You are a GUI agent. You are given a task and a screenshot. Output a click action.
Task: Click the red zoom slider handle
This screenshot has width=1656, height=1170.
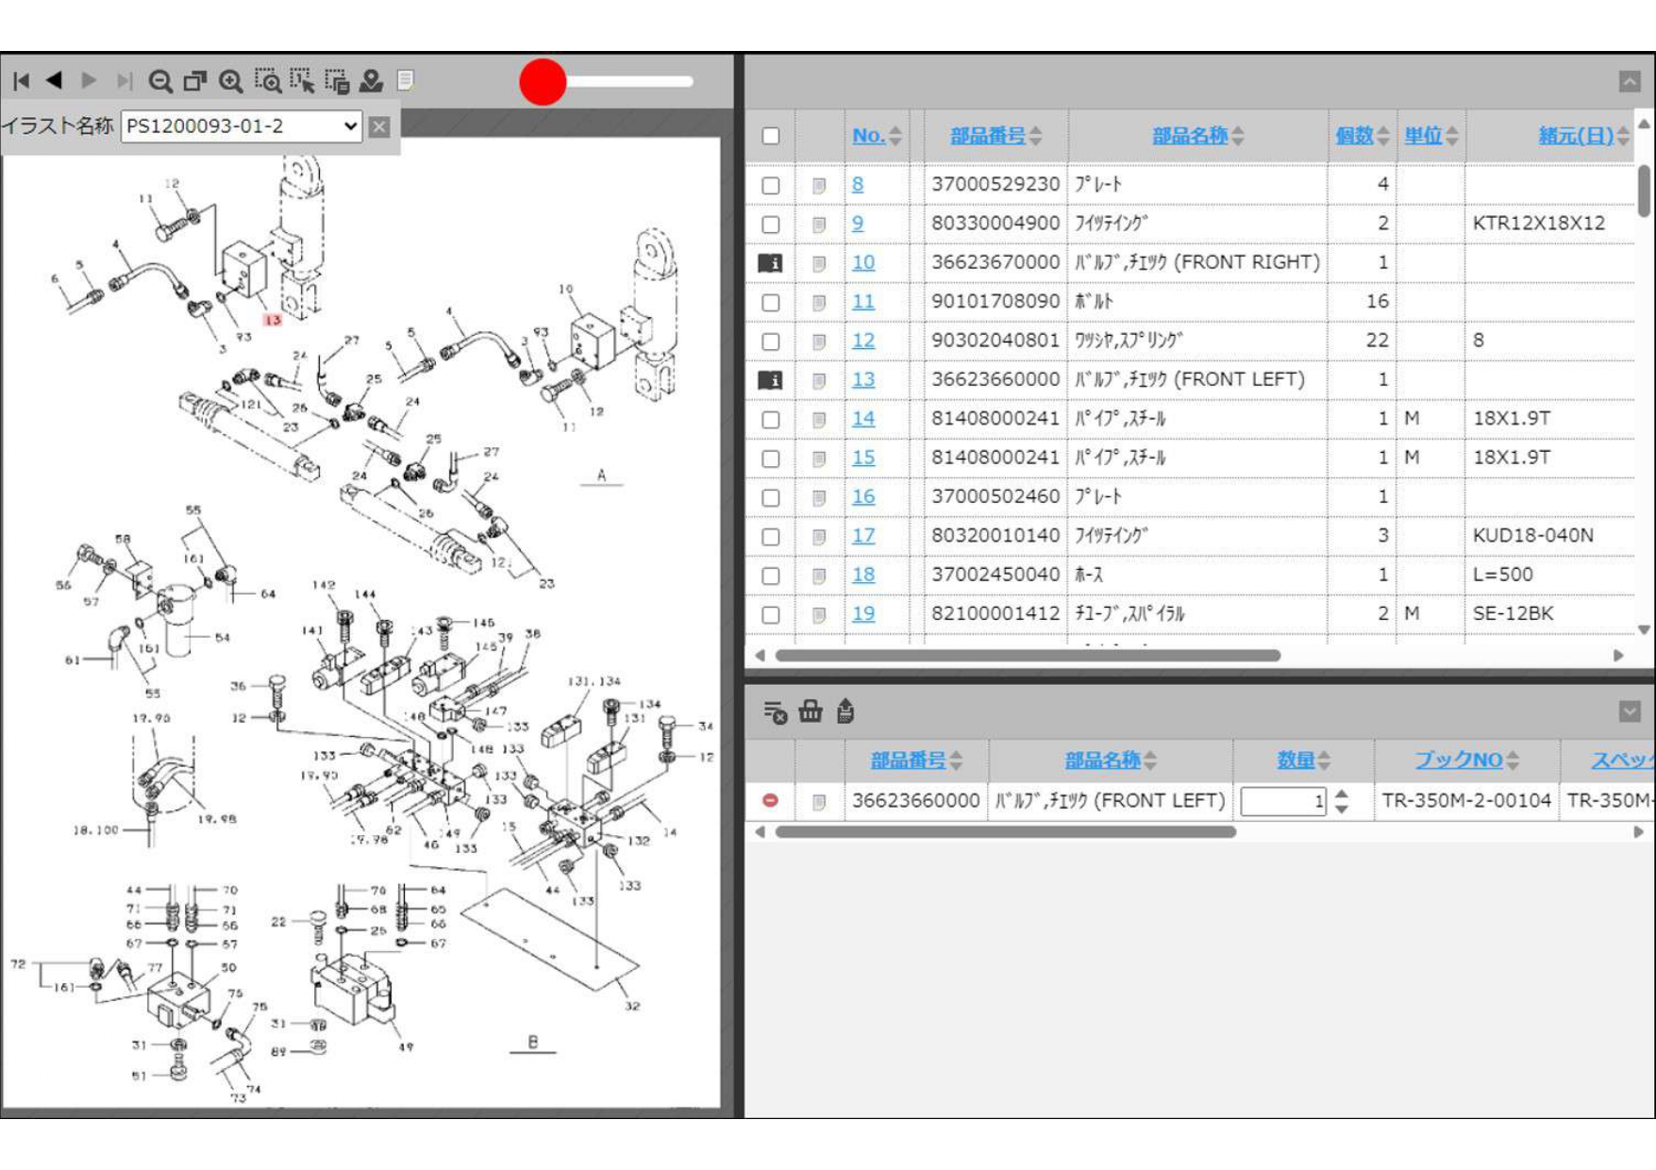point(543,82)
